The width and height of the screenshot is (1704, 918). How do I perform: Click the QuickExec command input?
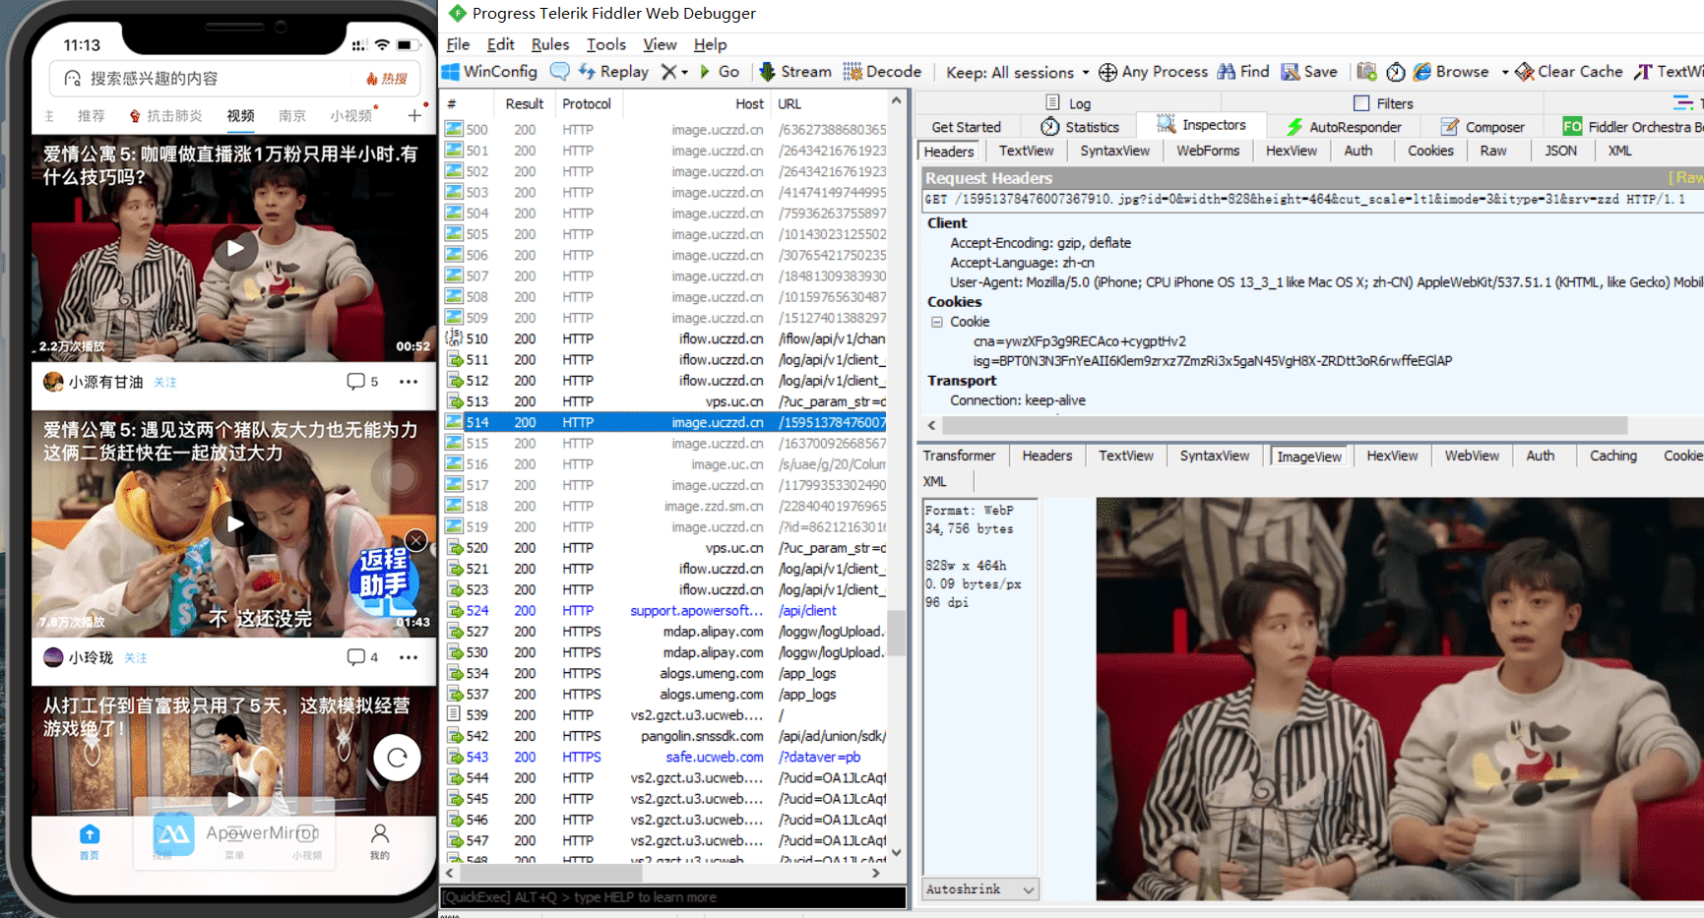(x=672, y=897)
